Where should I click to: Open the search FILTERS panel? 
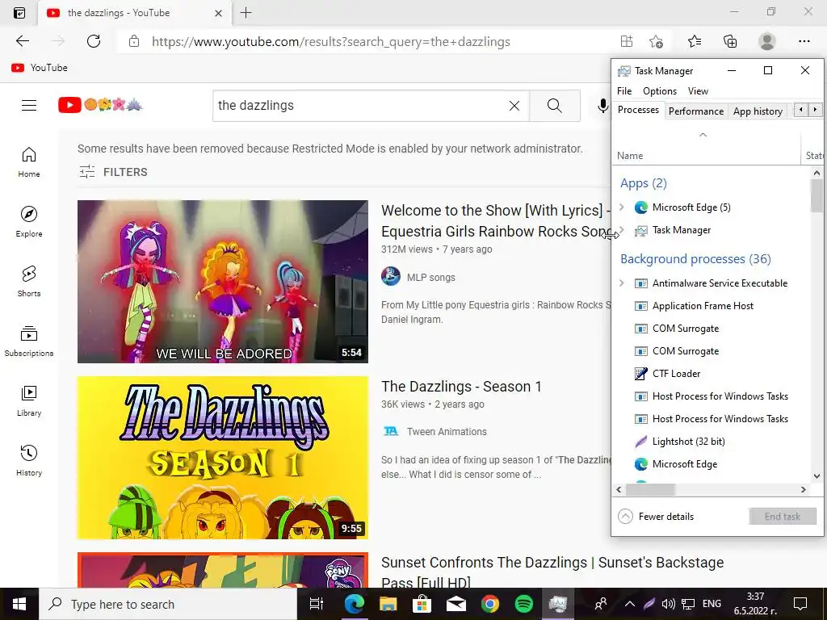tap(113, 172)
